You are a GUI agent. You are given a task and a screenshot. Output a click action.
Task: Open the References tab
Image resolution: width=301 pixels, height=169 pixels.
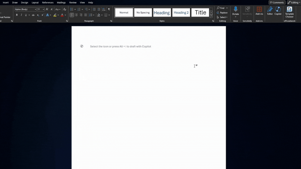click(48, 3)
